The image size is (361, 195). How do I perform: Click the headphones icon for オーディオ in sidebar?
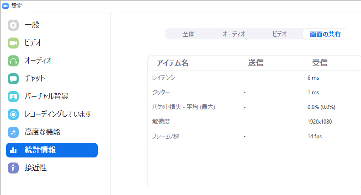point(13,60)
